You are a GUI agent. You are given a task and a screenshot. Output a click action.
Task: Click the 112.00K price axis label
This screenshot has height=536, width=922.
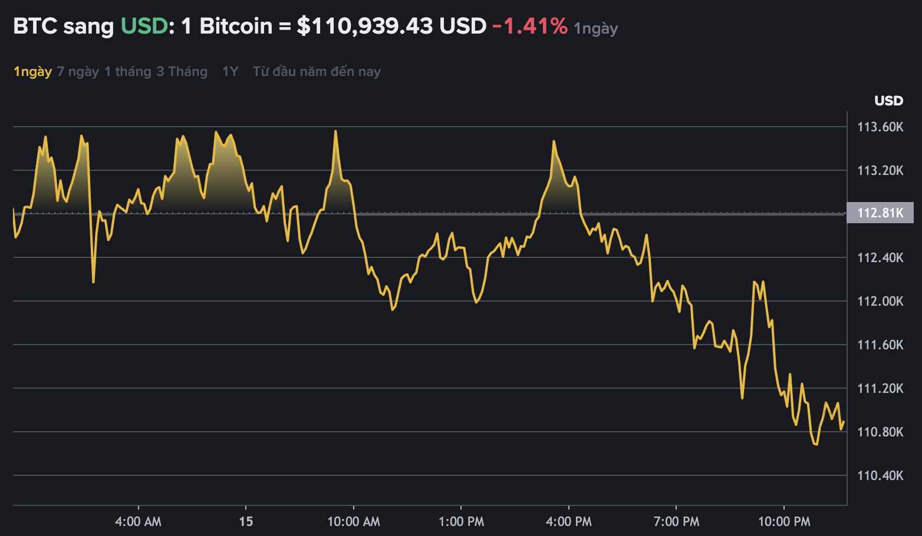coord(880,302)
